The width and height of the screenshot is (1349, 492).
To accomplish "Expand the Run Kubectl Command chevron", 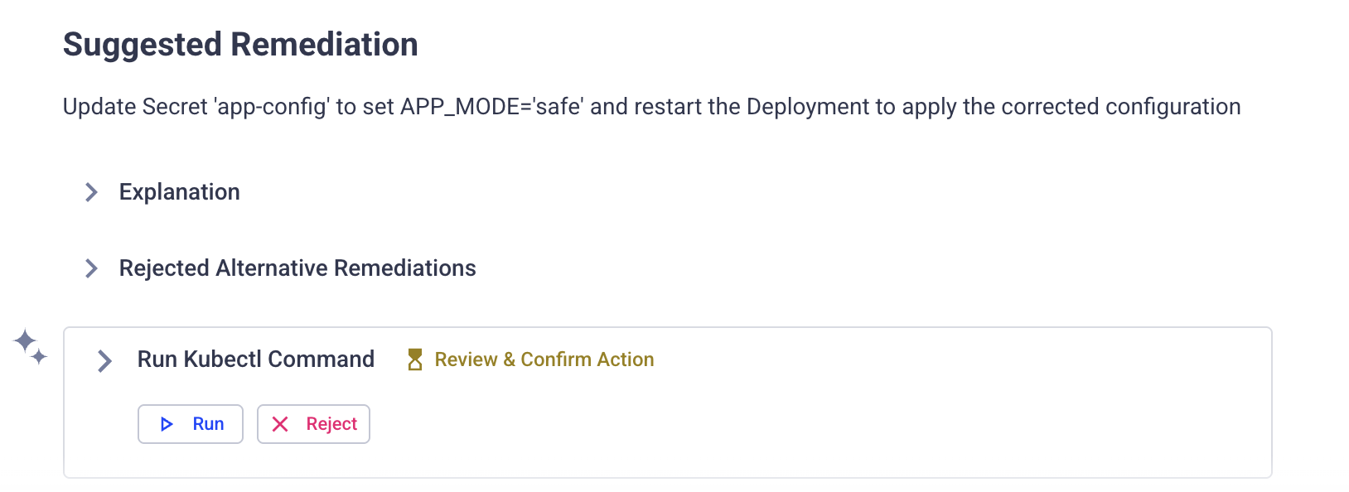I will [104, 361].
